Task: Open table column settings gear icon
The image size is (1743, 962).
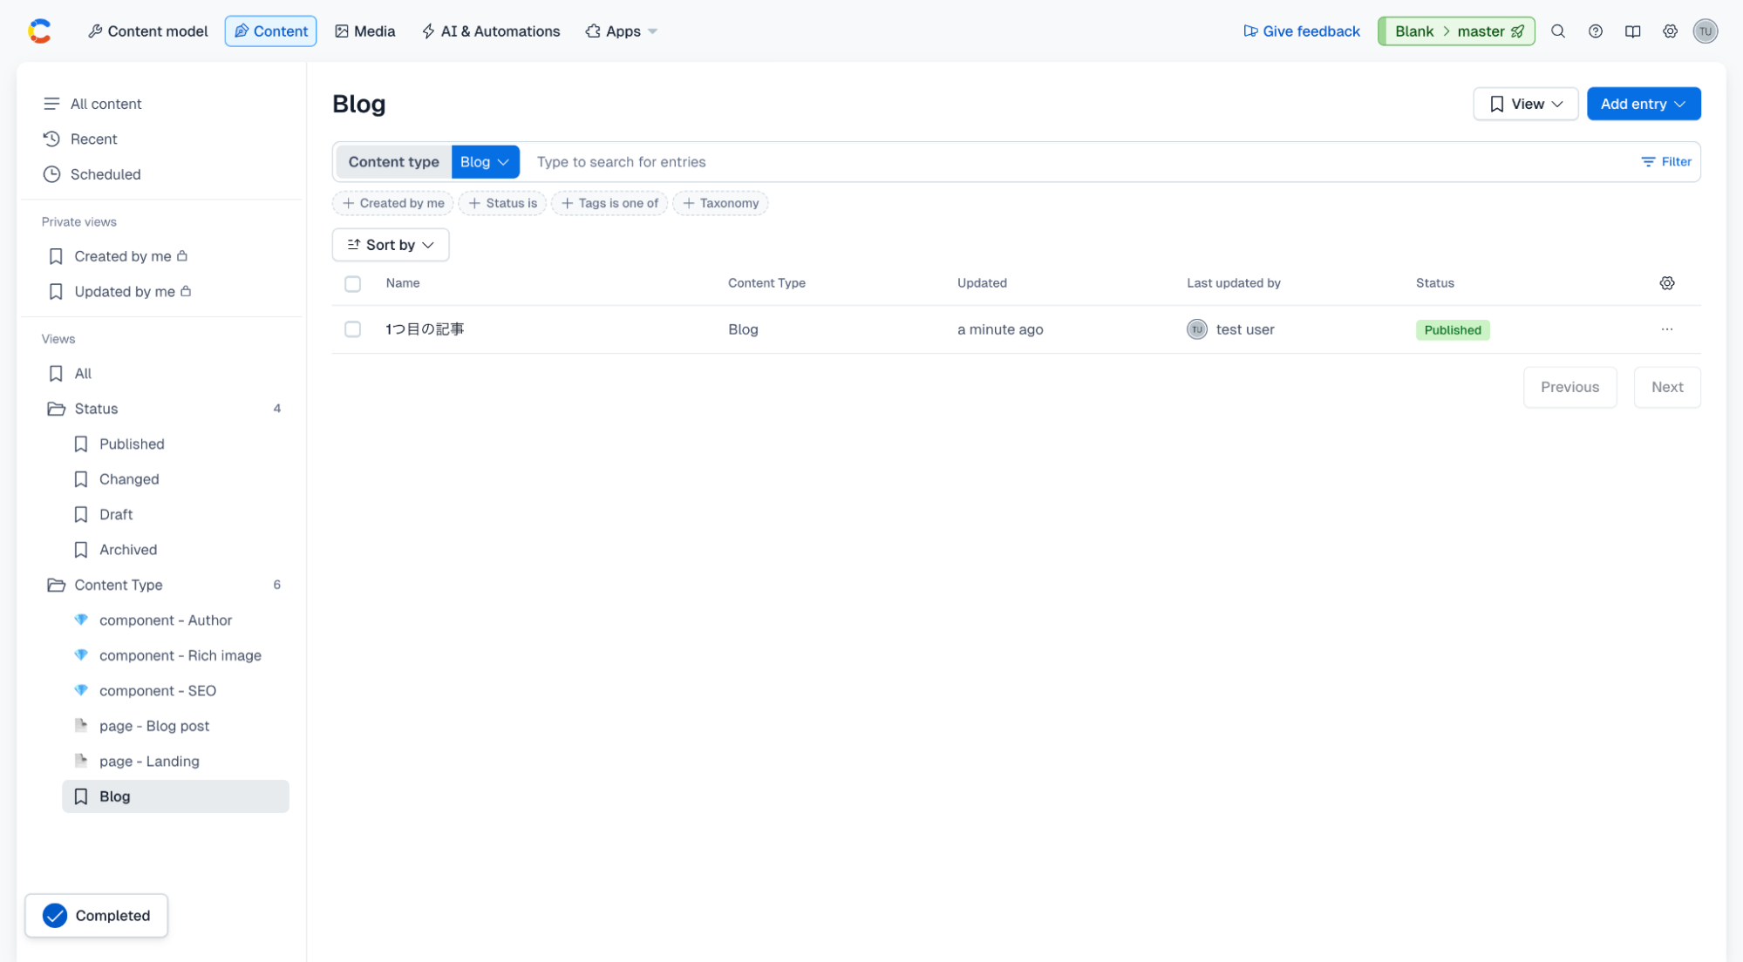Action: tap(1666, 283)
